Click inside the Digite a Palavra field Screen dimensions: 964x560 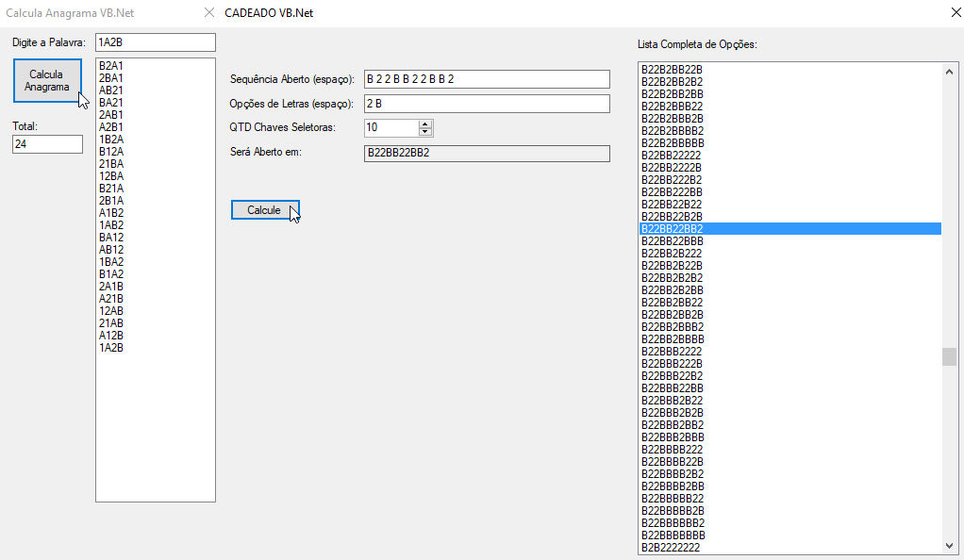click(x=155, y=41)
